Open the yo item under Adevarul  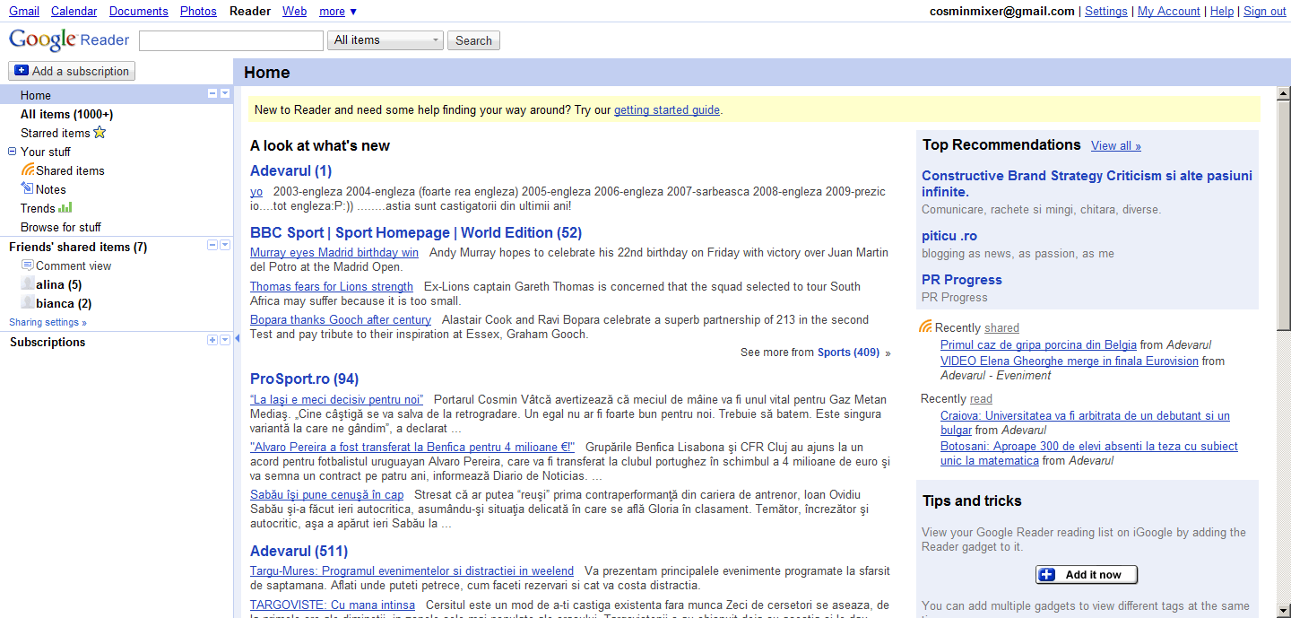(x=256, y=192)
